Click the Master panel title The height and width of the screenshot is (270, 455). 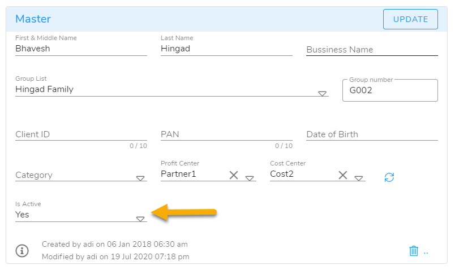33,19
